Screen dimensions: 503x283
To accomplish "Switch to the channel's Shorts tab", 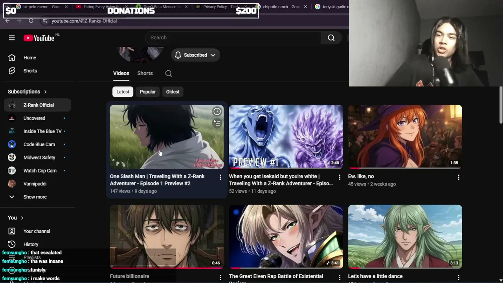I will point(145,74).
